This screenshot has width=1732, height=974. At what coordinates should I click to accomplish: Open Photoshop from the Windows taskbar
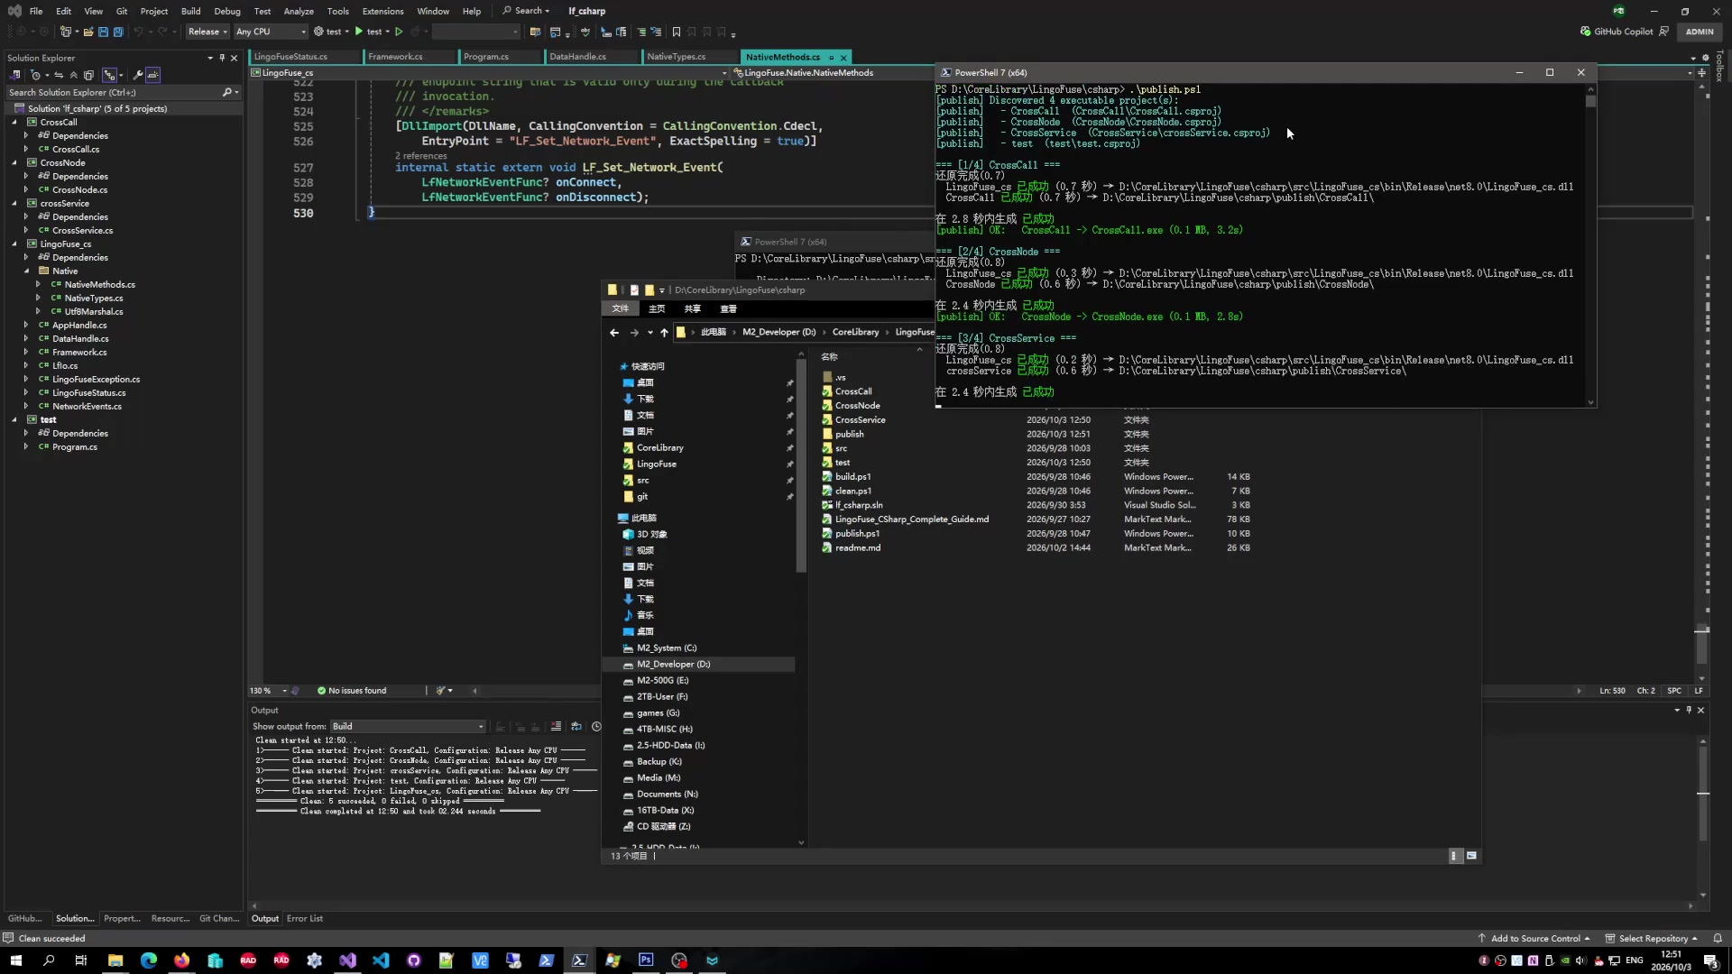point(646,960)
